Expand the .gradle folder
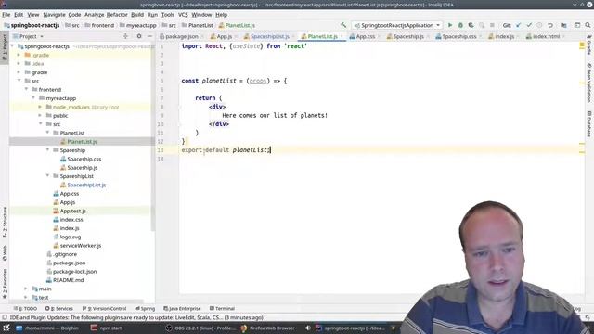 (x=19, y=55)
